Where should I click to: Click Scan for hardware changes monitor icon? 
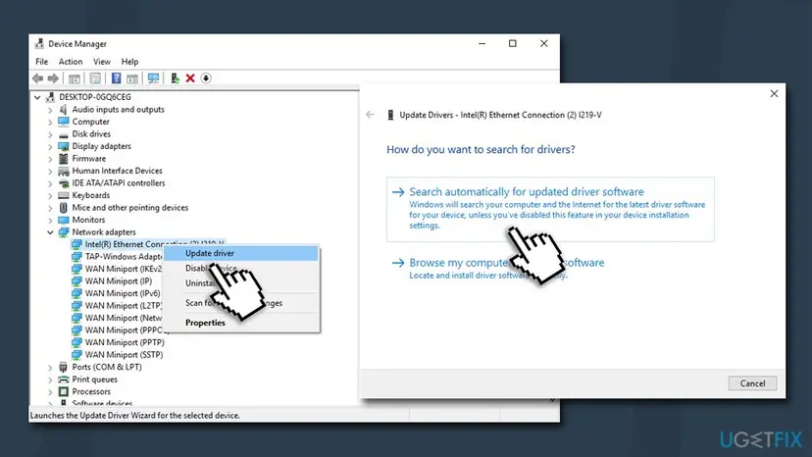point(153,78)
